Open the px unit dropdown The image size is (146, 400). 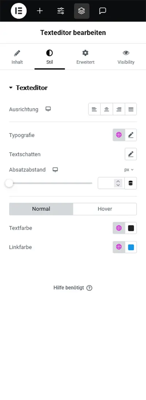(x=129, y=169)
